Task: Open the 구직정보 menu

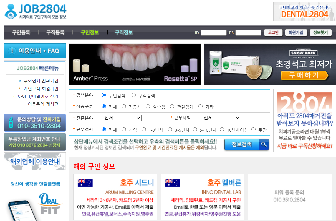Action: pyautogui.click(x=124, y=32)
